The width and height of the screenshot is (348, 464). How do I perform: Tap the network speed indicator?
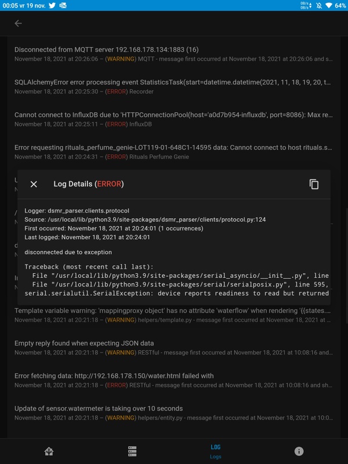pos(306,5)
